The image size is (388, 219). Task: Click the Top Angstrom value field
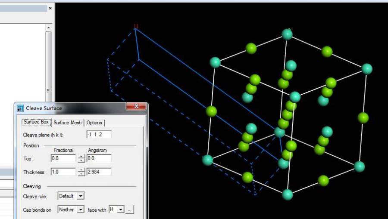click(x=99, y=158)
